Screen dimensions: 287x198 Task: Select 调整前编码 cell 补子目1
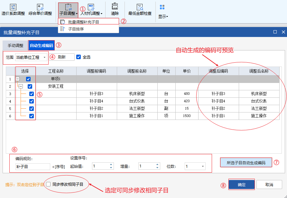click(97, 116)
